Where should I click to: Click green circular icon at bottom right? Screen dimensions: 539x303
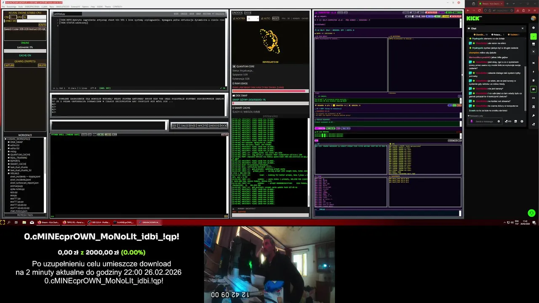(x=531, y=213)
